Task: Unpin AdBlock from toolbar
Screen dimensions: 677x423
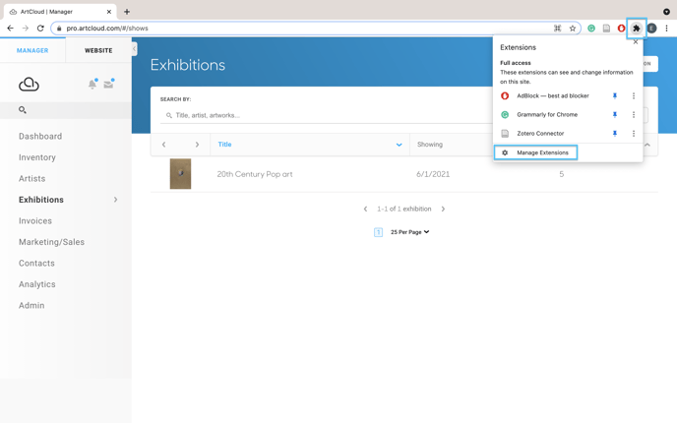Action: (x=615, y=95)
